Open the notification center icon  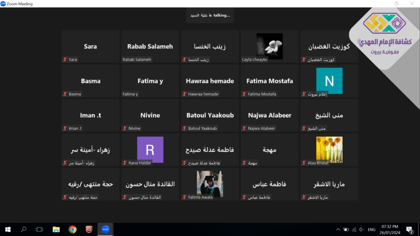[x=409, y=229]
